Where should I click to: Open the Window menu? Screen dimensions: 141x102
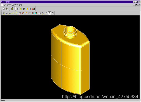[15, 5]
